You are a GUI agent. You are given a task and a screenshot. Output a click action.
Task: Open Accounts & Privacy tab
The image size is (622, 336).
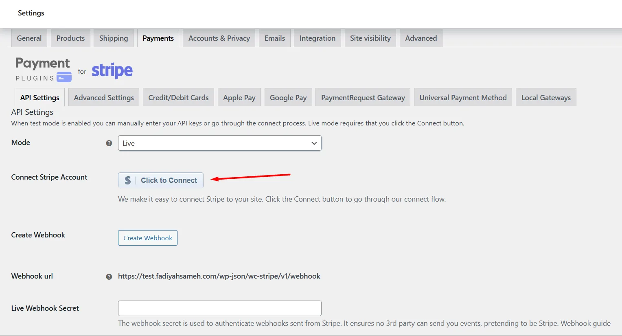pyautogui.click(x=219, y=38)
